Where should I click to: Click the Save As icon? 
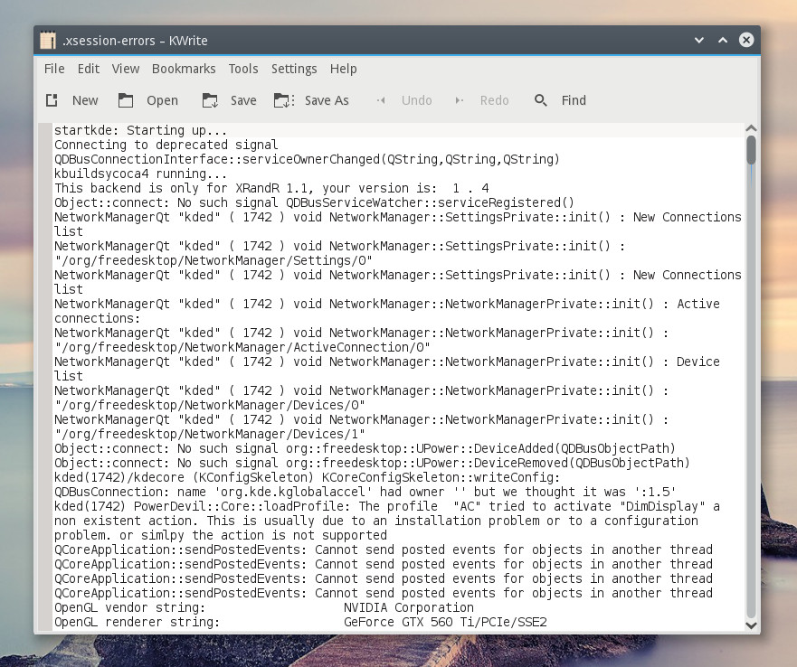coord(284,100)
